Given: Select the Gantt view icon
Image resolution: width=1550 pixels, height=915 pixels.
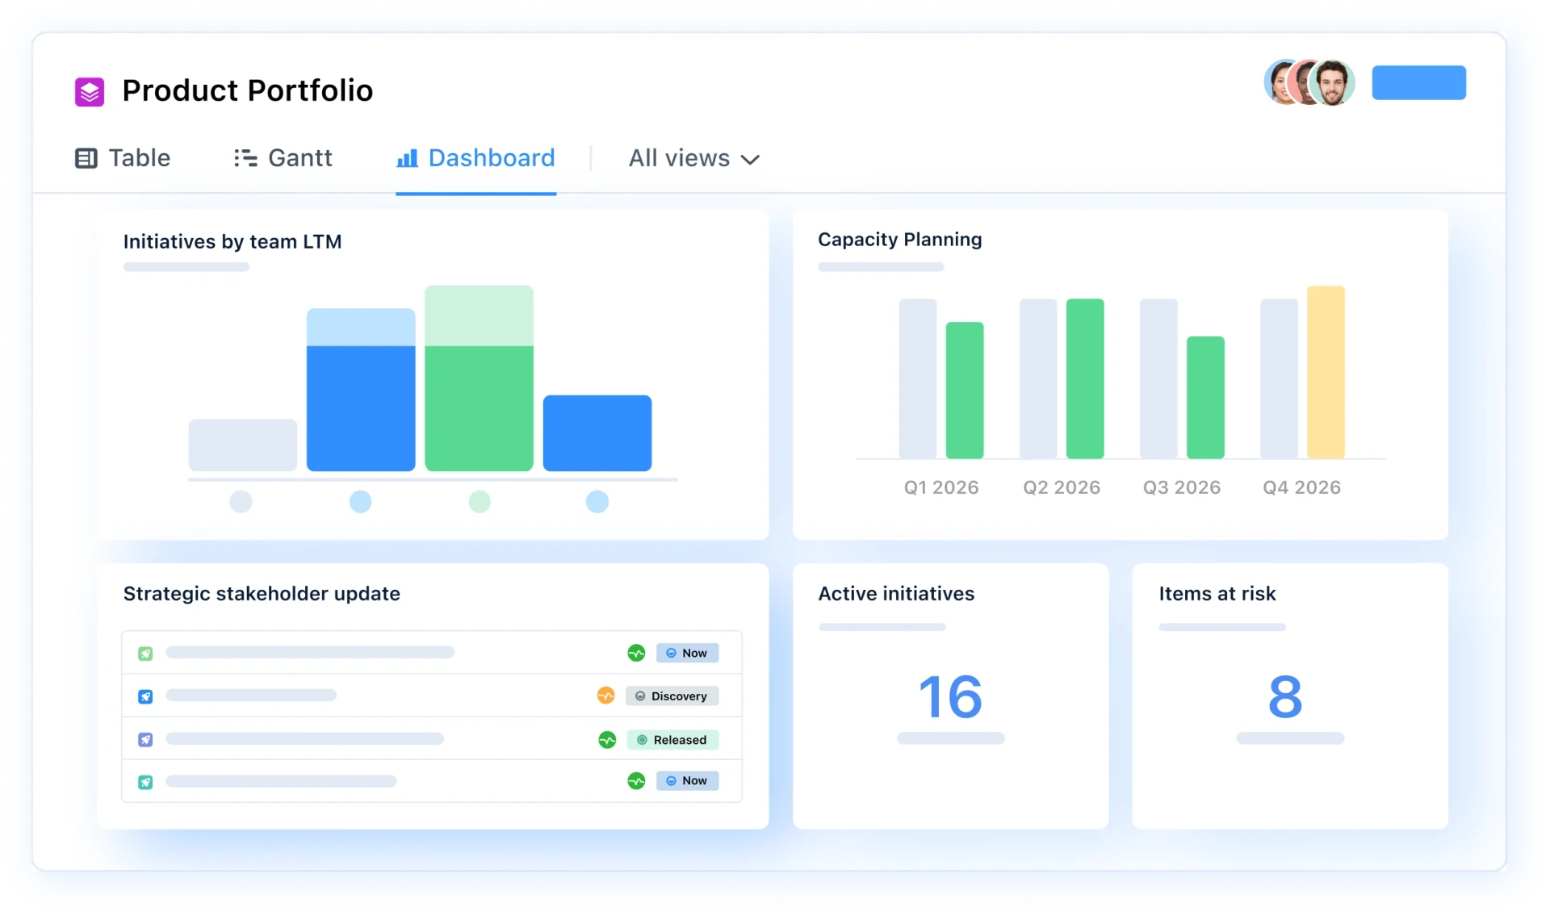Looking at the screenshot, I should click(245, 158).
